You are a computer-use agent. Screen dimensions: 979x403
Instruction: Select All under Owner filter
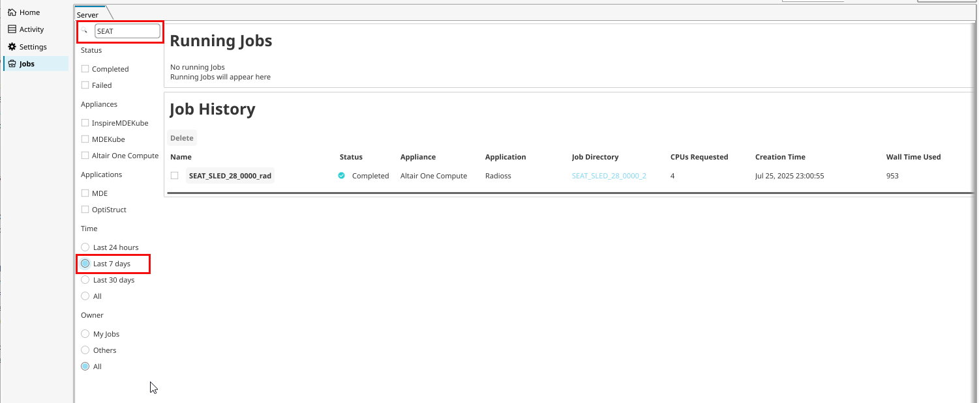point(85,367)
